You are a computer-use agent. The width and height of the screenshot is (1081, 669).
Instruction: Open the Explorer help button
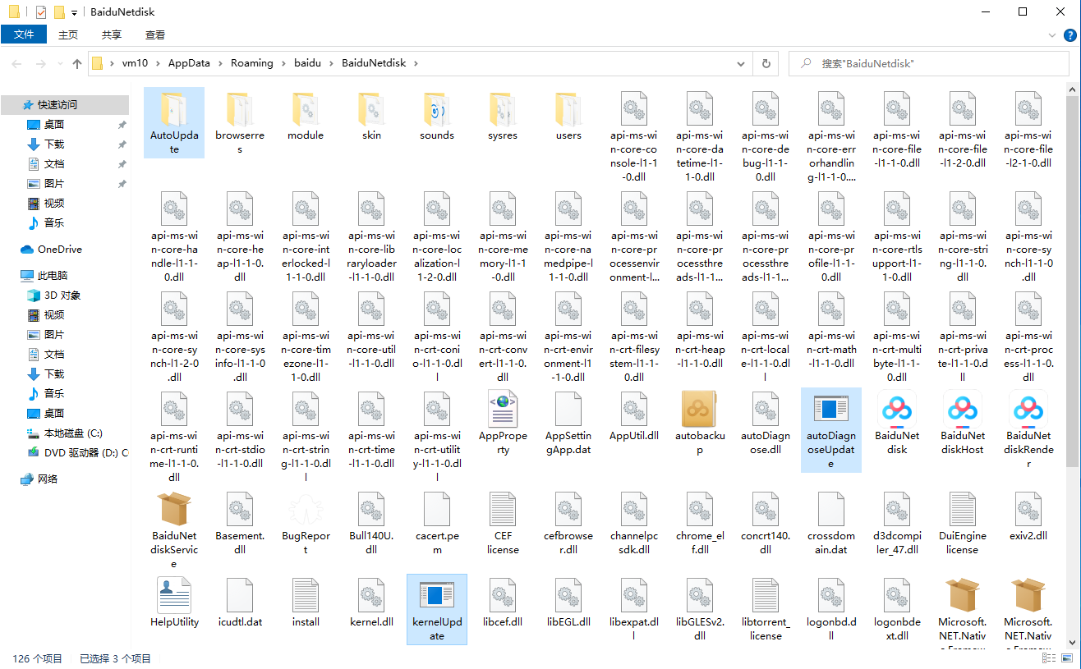click(x=1070, y=34)
